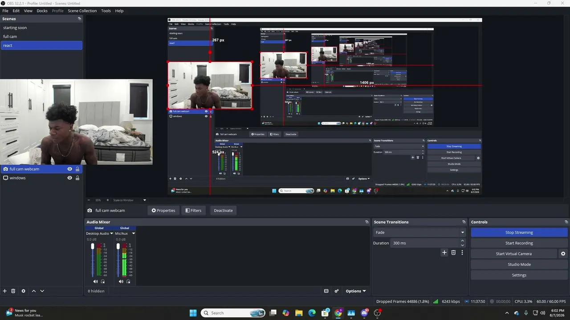Switch Audio Mixer layout icon

coord(326,291)
